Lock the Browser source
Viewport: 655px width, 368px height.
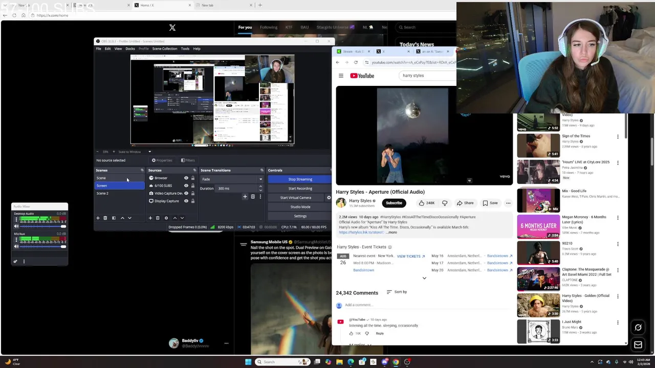192,178
